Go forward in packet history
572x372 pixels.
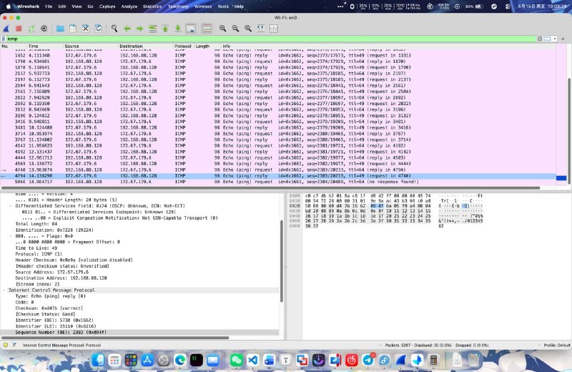[x=139, y=29]
